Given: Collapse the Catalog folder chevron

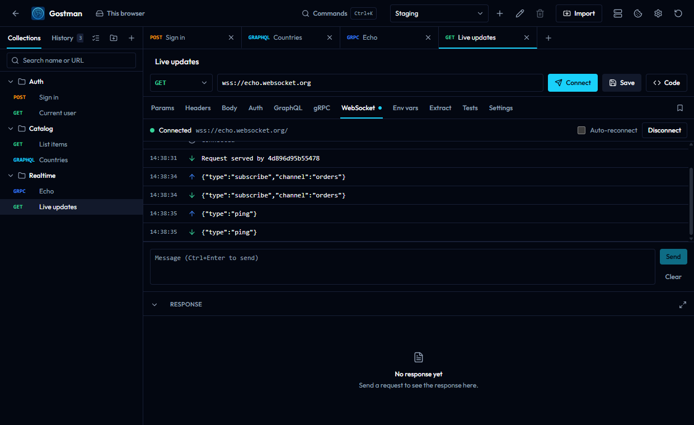Looking at the screenshot, I should [x=11, y=129].
